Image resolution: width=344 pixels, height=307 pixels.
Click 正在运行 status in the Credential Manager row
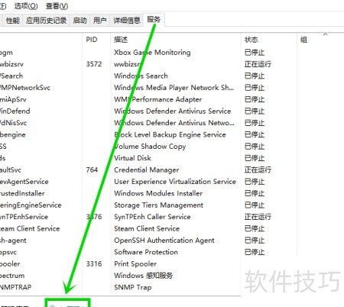tap(258, 170)
